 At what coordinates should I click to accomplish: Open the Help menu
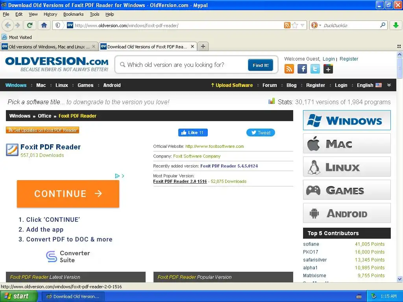click(109, 14)
